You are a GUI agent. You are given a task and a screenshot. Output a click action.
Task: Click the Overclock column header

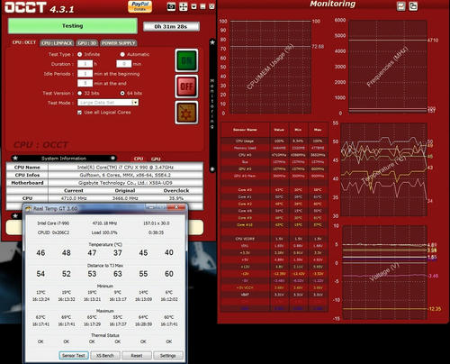pos(176,191)
